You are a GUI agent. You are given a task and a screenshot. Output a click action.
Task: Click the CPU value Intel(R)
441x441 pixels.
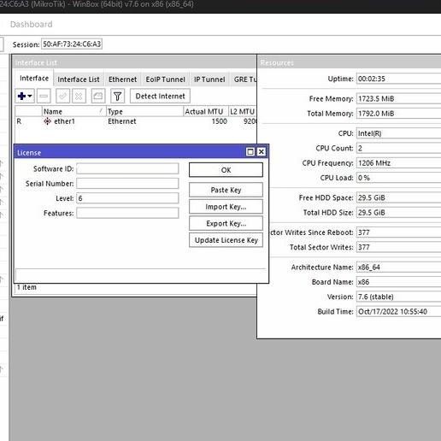pyautogui.click(x=398, y=133)
